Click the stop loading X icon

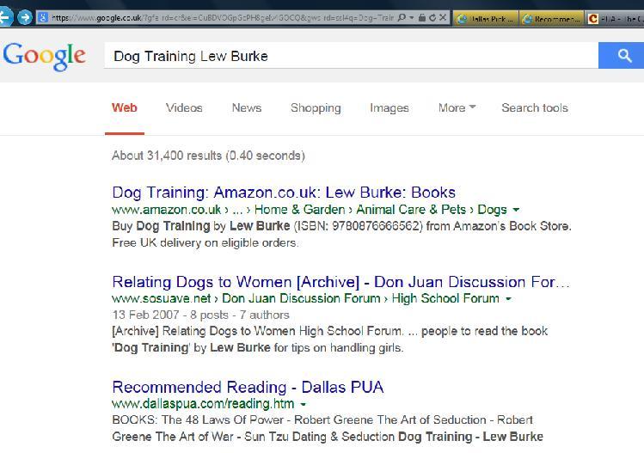coord(442,18)
